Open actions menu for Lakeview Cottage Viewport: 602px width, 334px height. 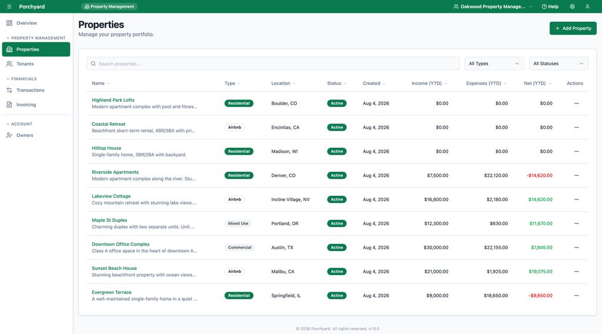point(576,199)
